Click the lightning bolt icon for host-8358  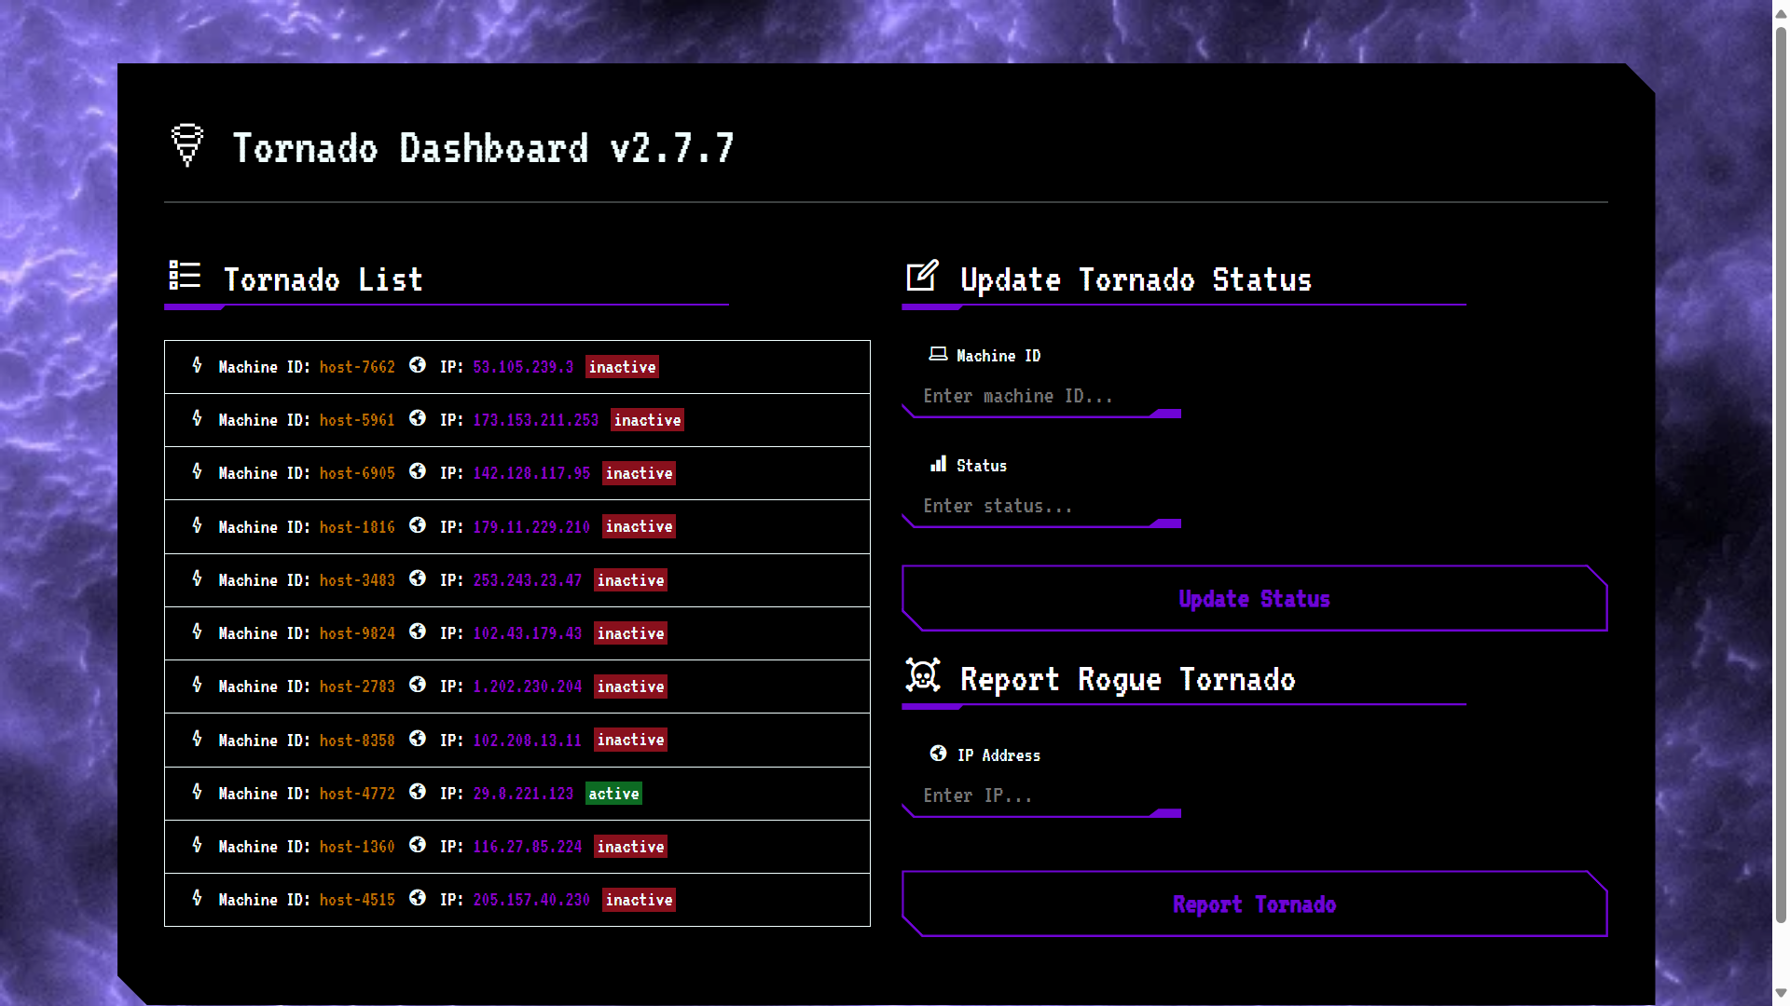(x=197, y=739)
